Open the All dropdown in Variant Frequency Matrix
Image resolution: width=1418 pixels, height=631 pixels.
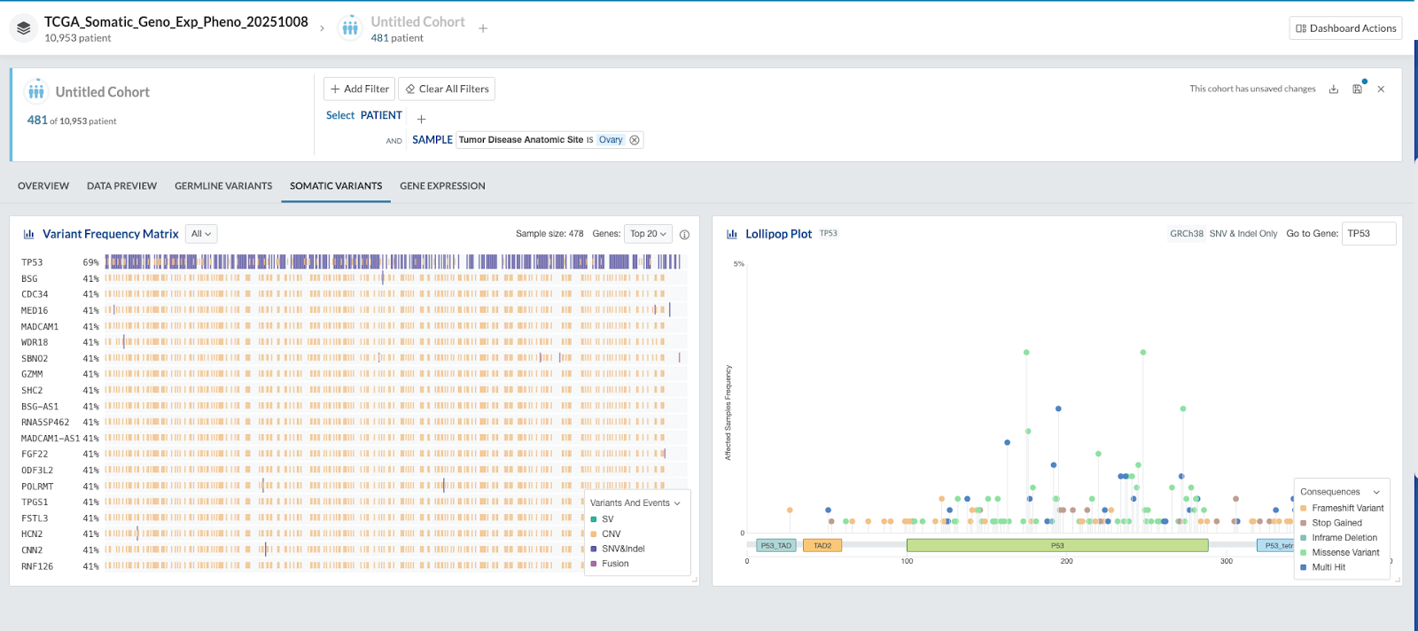point(201,234)
